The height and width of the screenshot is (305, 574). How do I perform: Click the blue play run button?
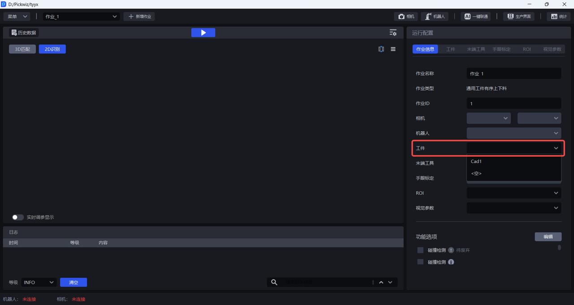click(x=203, y=33)
